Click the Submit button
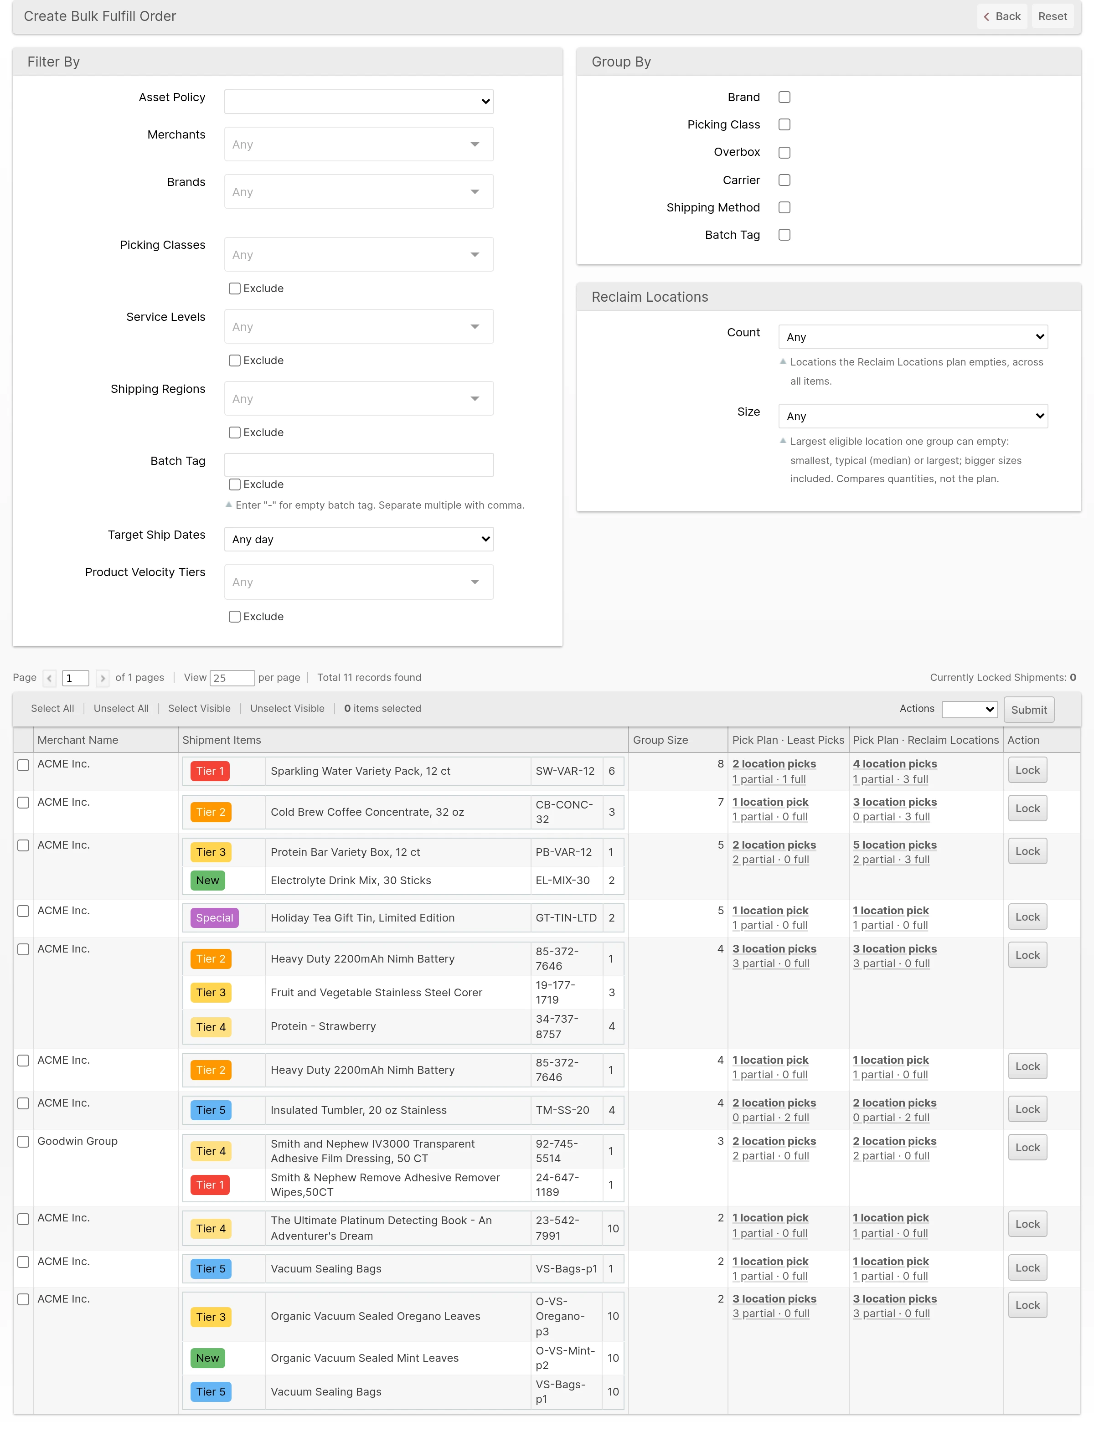 [1029, 710]
